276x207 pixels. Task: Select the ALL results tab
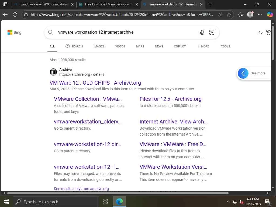(52, 46)
